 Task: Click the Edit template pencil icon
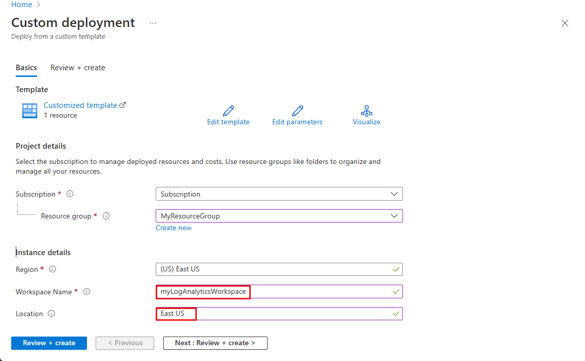click(228, 111)
